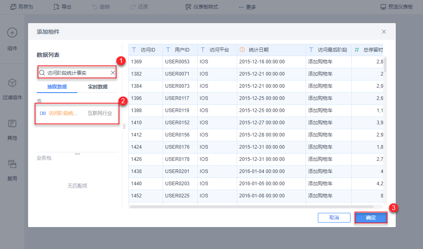Click the Save As (另存为) toolbar icon
This screenshot has height=249, width=423.
pos(13,7)
